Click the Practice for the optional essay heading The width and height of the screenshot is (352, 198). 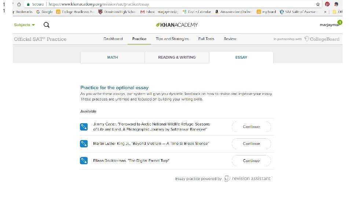tap(114, 88)
